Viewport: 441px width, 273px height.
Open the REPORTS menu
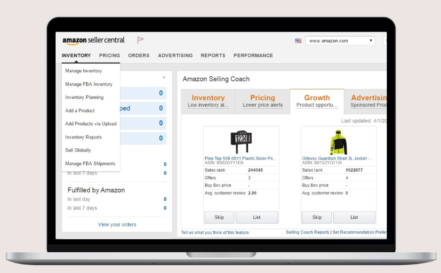click(x=213, y=55)
